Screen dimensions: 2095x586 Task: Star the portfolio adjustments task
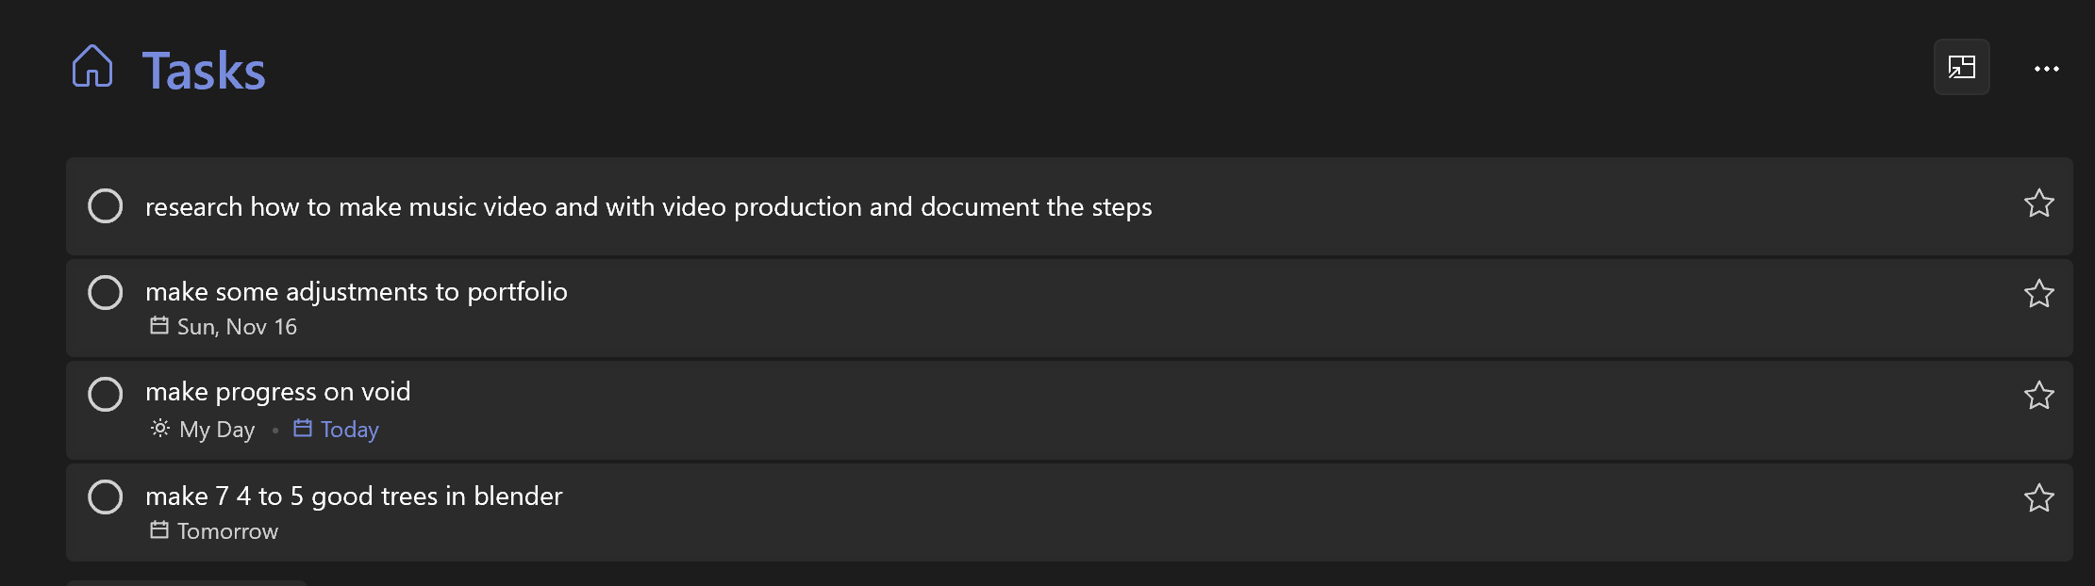coord(2039,295)
